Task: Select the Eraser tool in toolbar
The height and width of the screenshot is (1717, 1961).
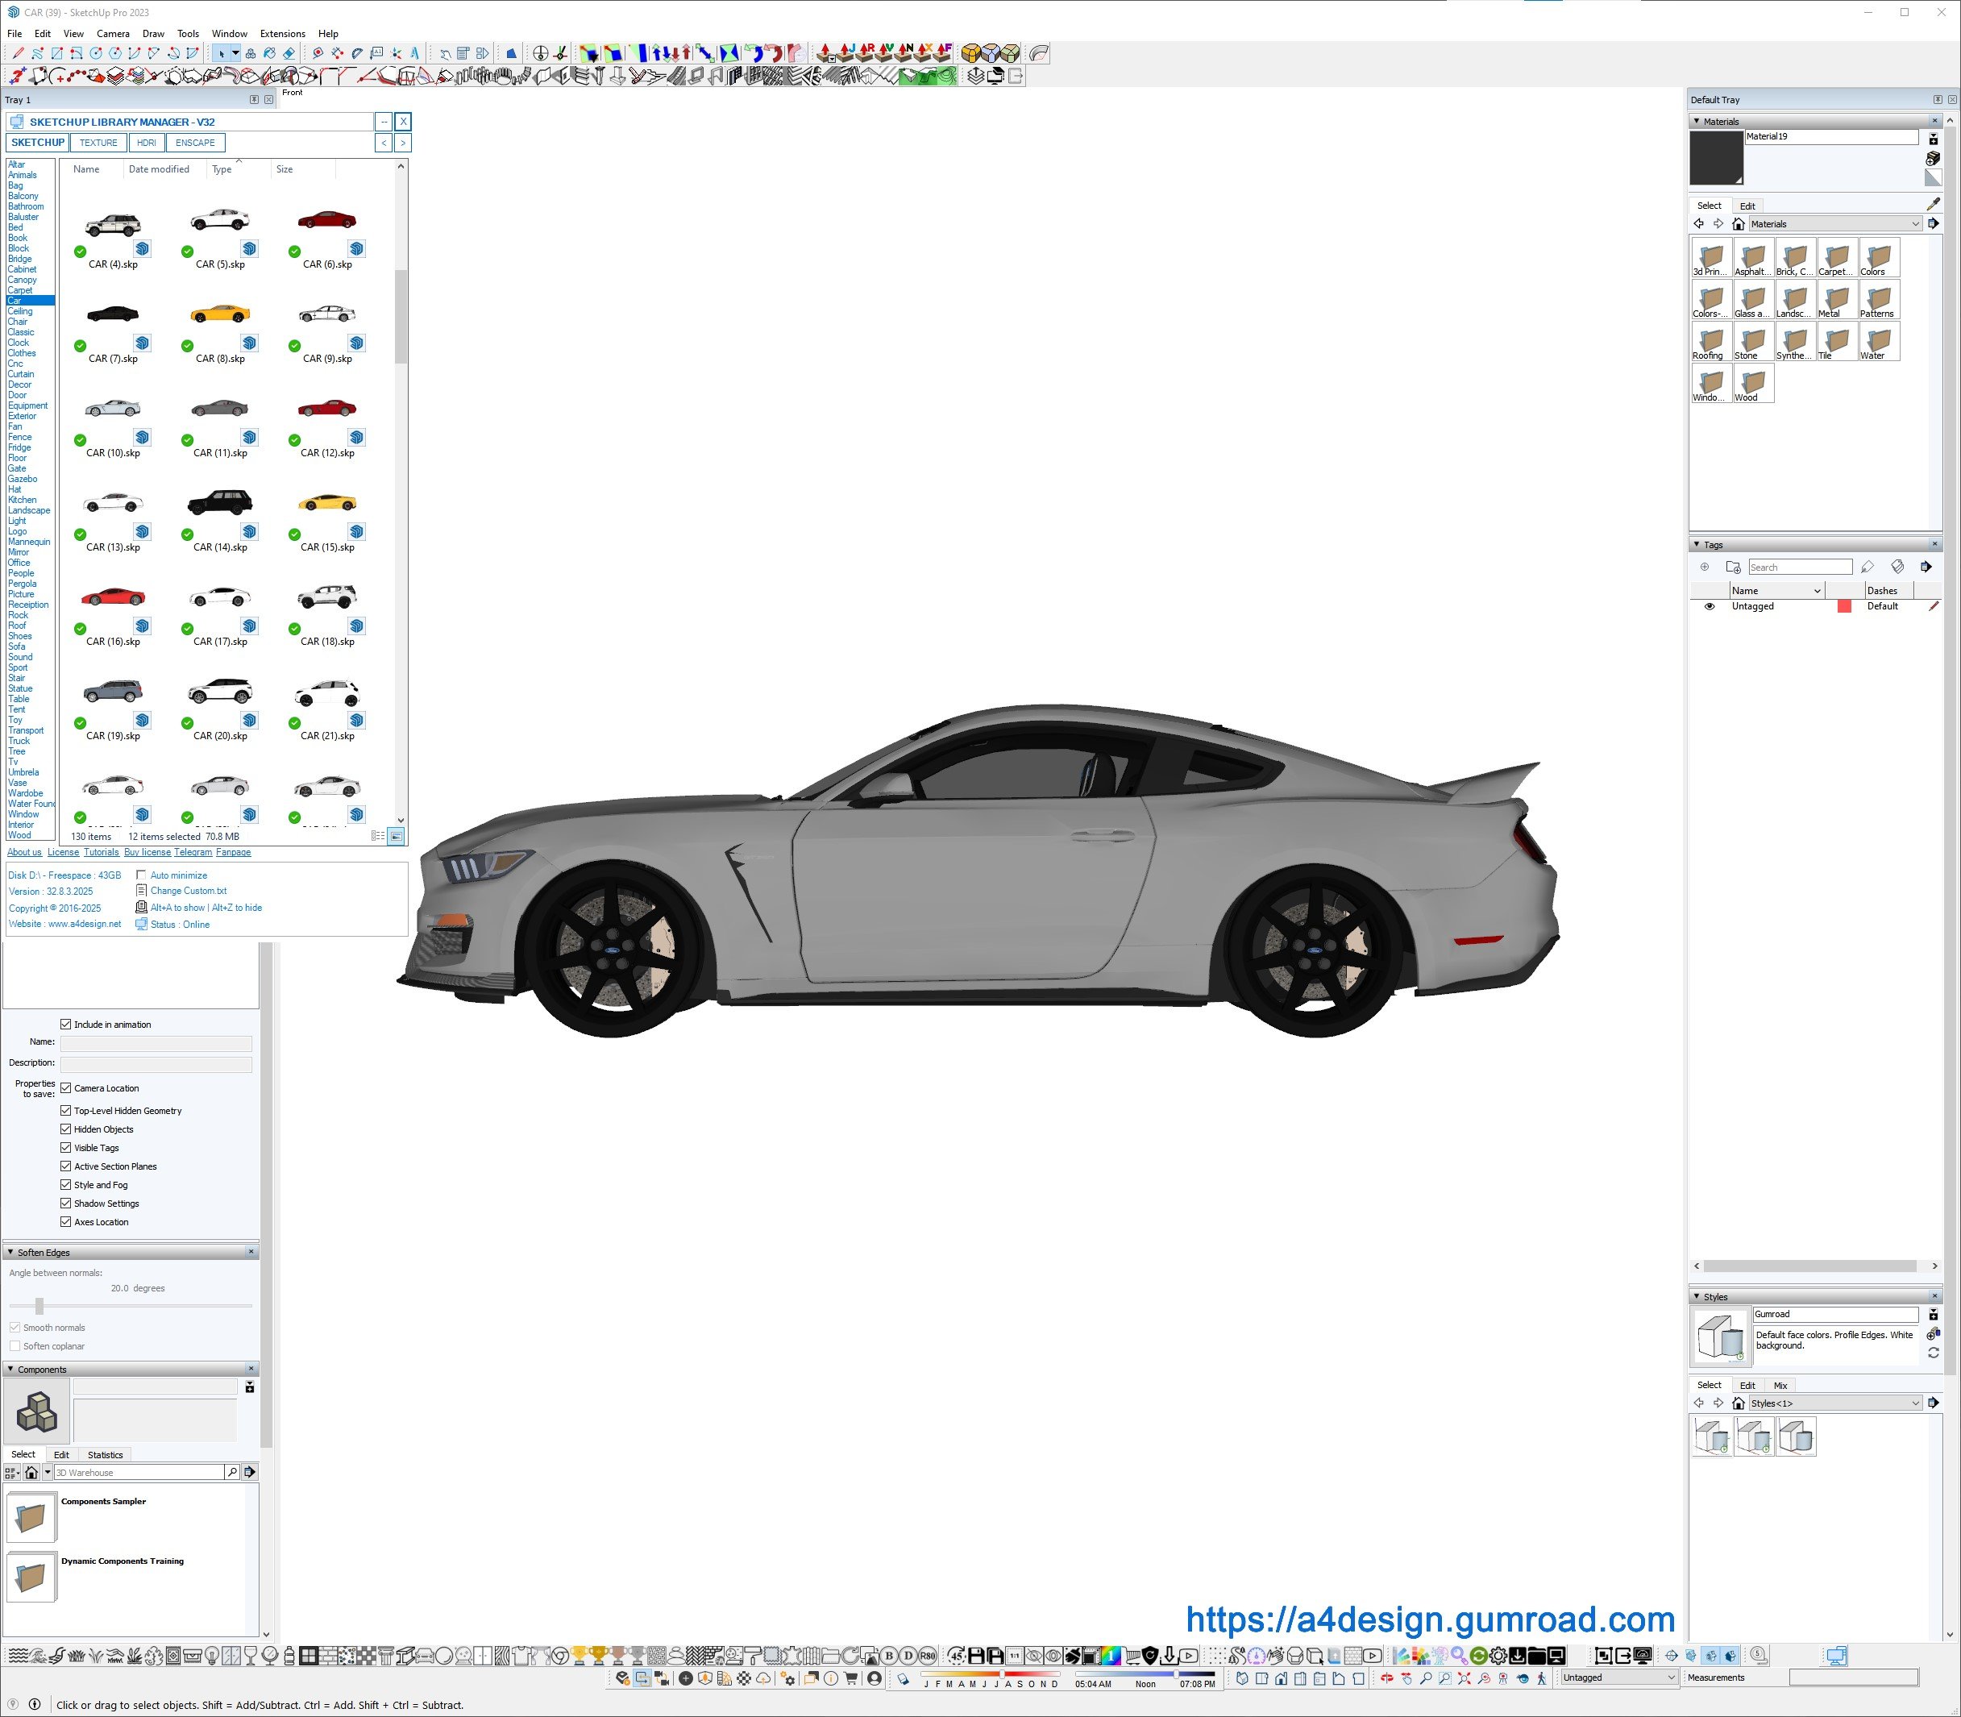Action: click(289, 54)
